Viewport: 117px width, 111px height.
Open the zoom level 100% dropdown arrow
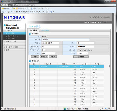point(113,109)
